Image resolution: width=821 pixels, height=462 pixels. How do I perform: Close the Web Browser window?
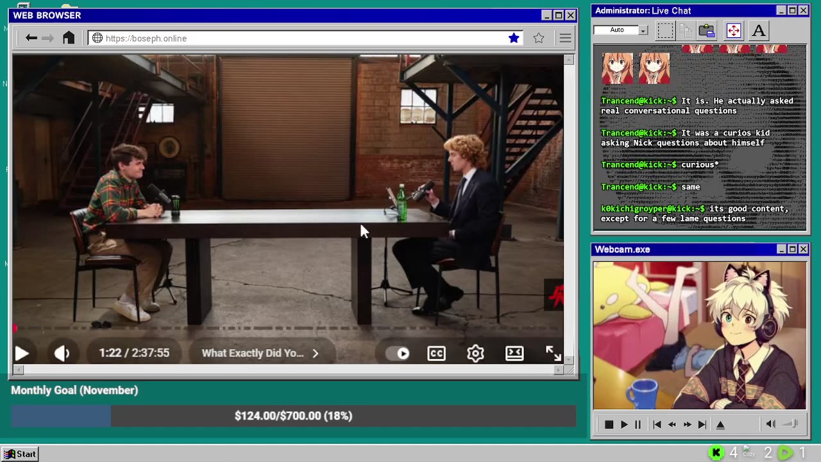click(570, 15)
